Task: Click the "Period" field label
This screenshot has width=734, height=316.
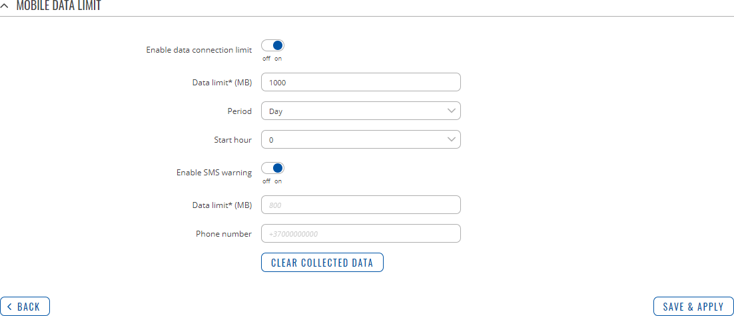Action: (239, 111)
